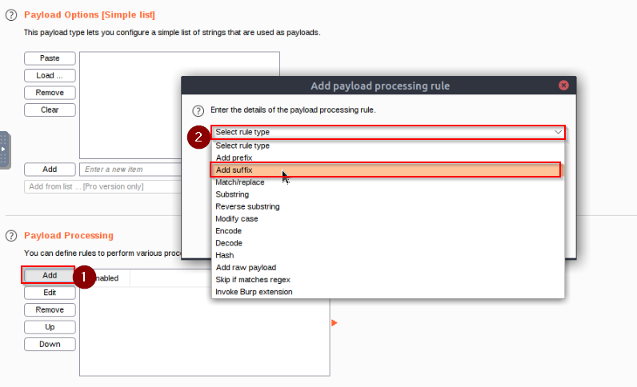Screen dimensions: 637x387
Task: Open help icon beside Payload Processing
Action: 11,236
